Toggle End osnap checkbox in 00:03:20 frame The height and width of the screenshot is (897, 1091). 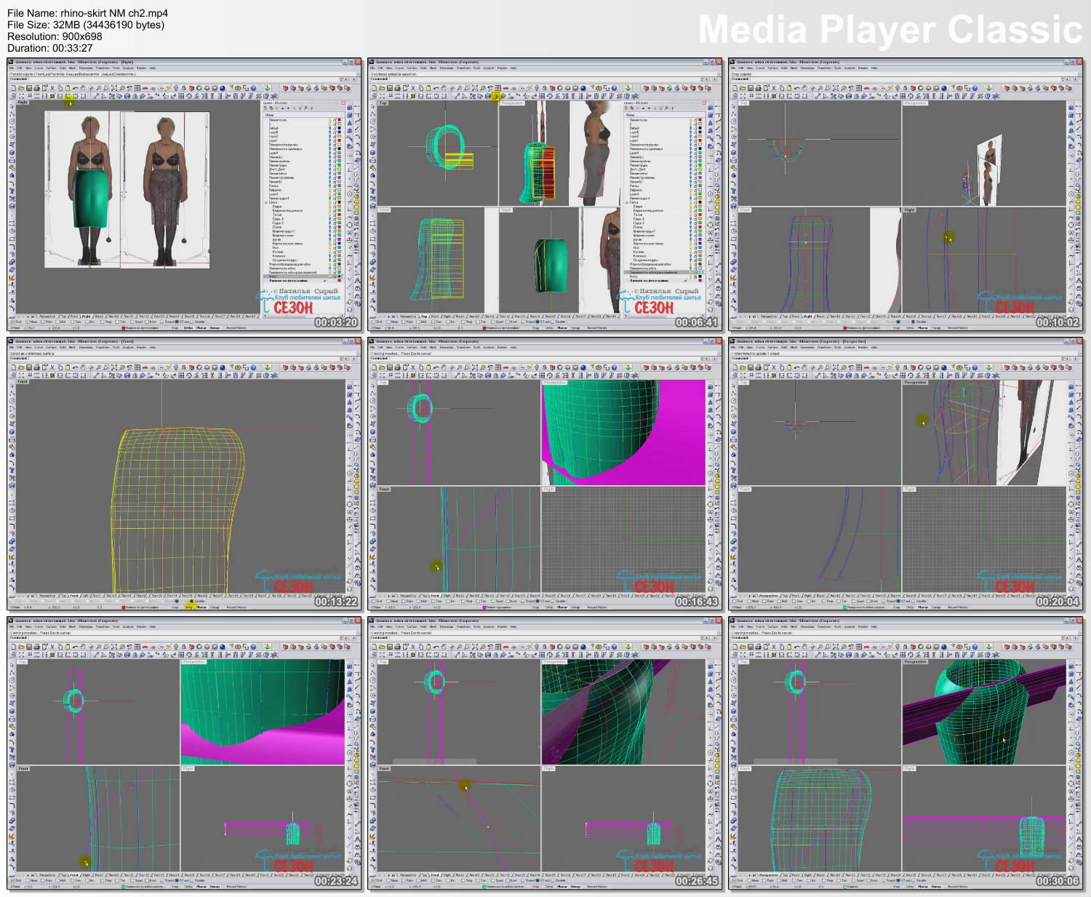pos(12,322)
